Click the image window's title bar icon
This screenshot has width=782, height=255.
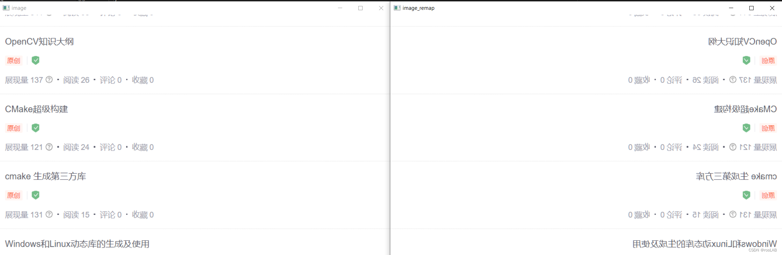click(6, 8)
